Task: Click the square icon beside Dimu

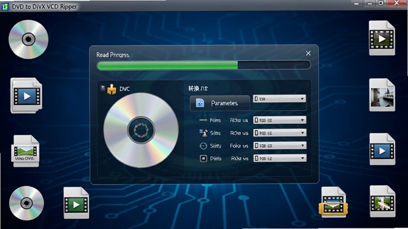Action: (203, 158)
